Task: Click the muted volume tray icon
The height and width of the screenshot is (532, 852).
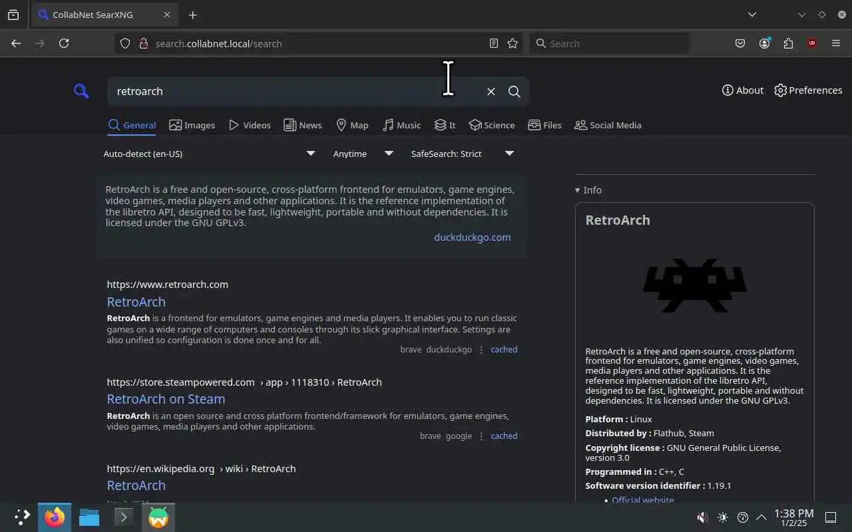Action: pyautogui.click(x=702, y=517)
